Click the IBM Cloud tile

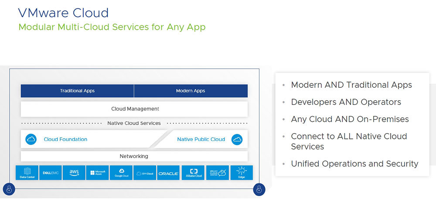click(x=145, y=173)
